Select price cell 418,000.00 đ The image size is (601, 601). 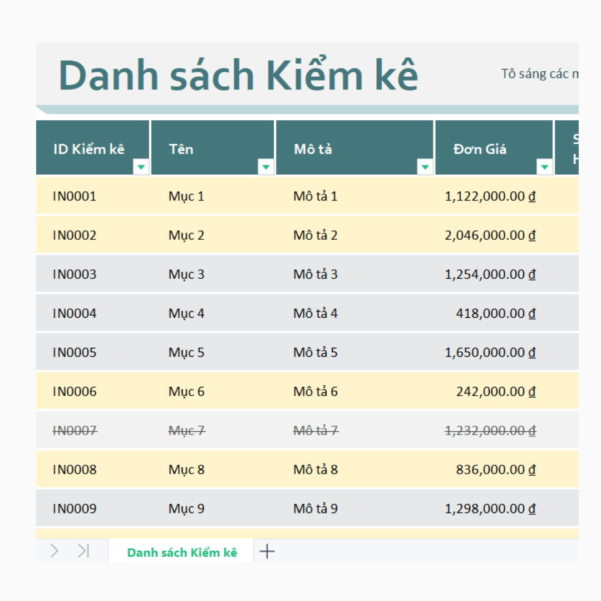[x=494, y=313]
